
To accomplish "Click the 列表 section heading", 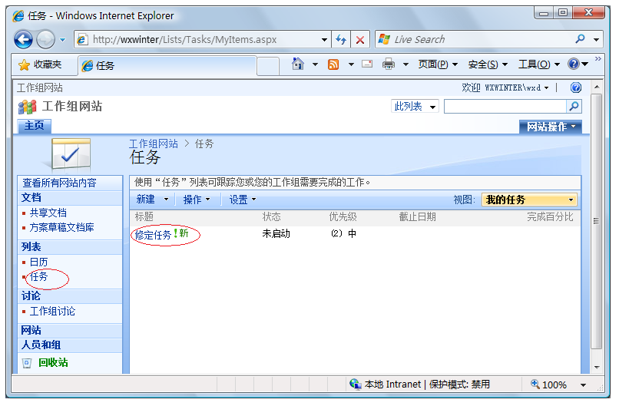I will pos(31,247).
